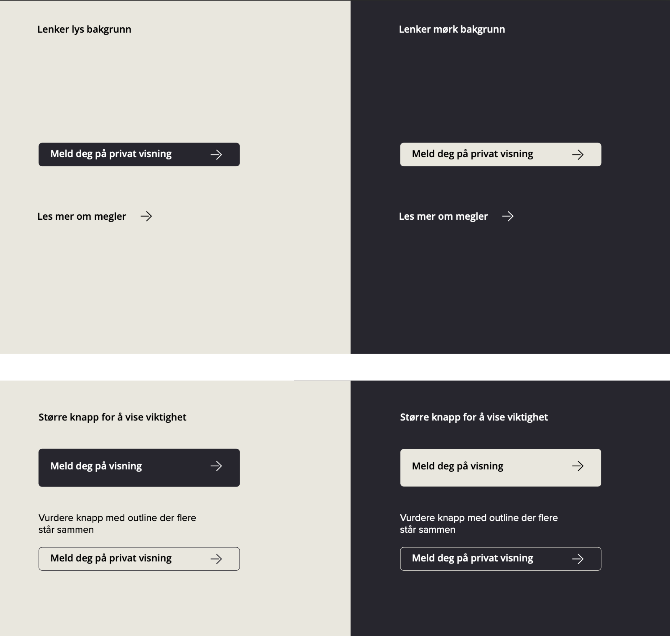Click arrow icon in dark filled privat visning button
The width and height of the screenshot is (670, 636).
216,155
